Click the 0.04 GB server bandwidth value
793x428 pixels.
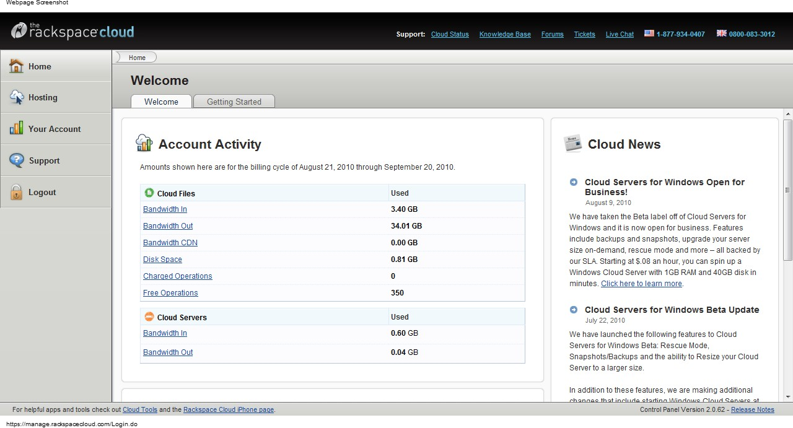405,352
